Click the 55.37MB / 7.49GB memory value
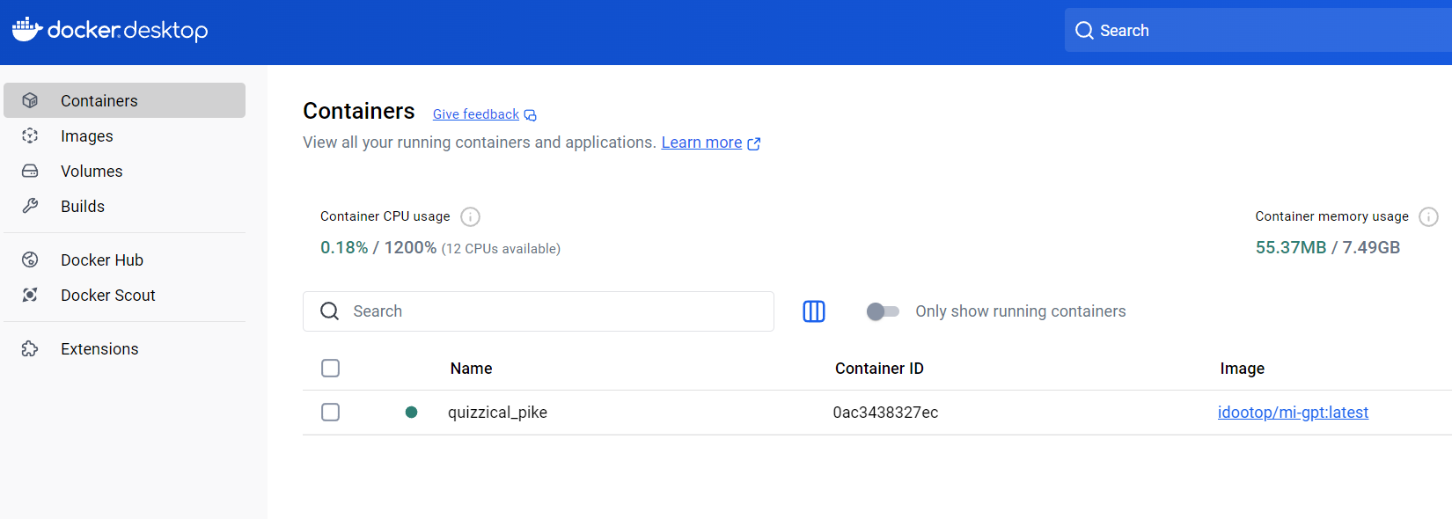This screenshot has width=1452, height=519. coord(1328,247)
